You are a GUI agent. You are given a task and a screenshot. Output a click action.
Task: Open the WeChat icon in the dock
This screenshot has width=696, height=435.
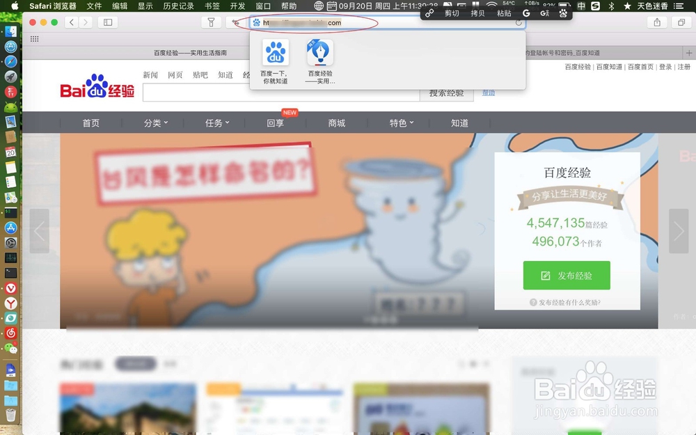pyautogui.click(x=10, y=349)
